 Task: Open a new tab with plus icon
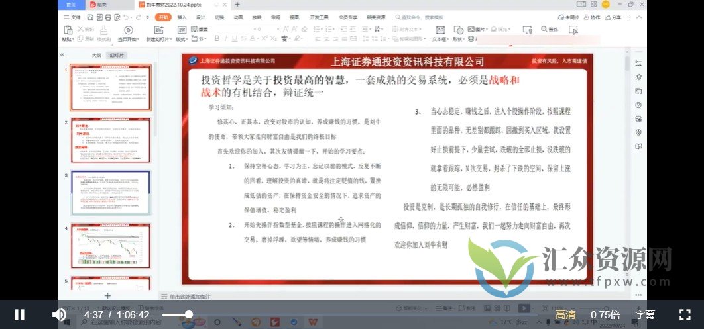(237, 5)
